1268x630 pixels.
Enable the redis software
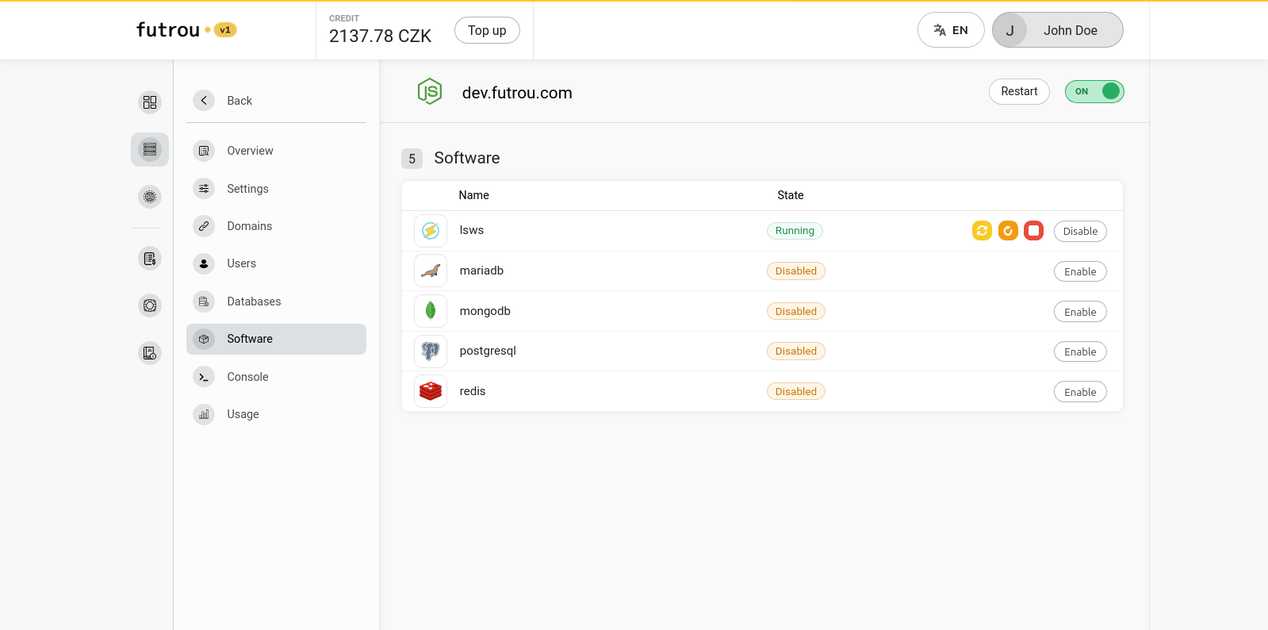point(1080,392)
